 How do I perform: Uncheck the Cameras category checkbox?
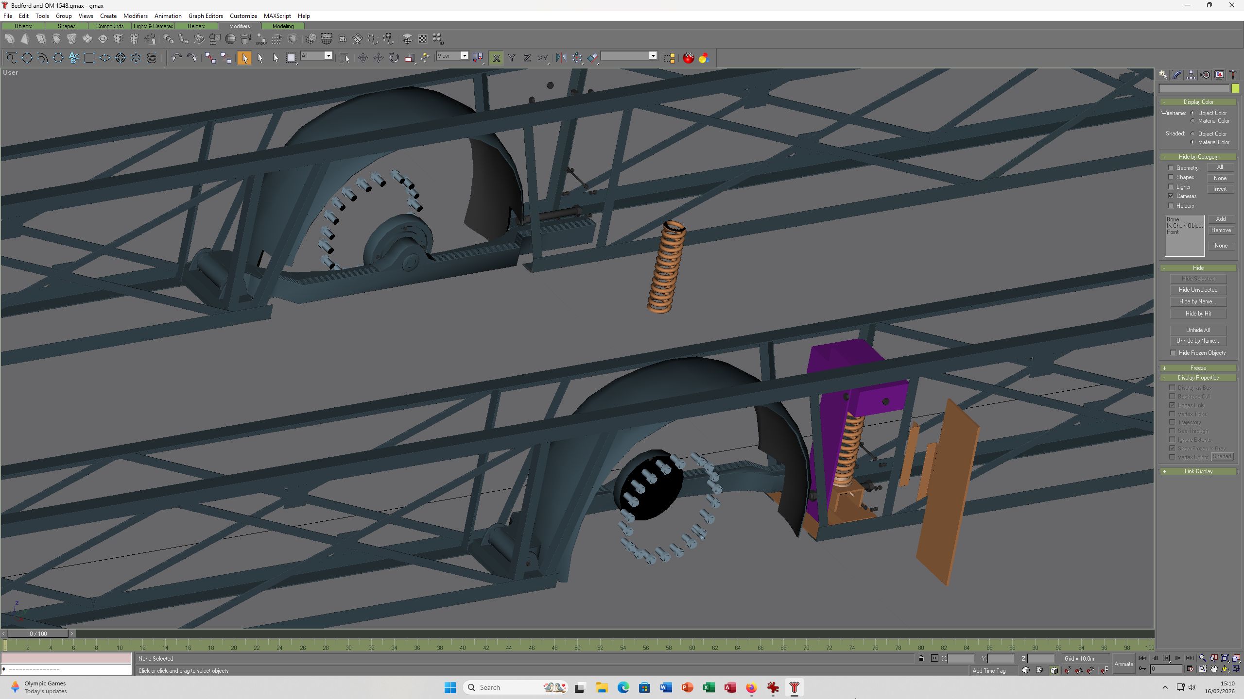(x=1171, y=196)
